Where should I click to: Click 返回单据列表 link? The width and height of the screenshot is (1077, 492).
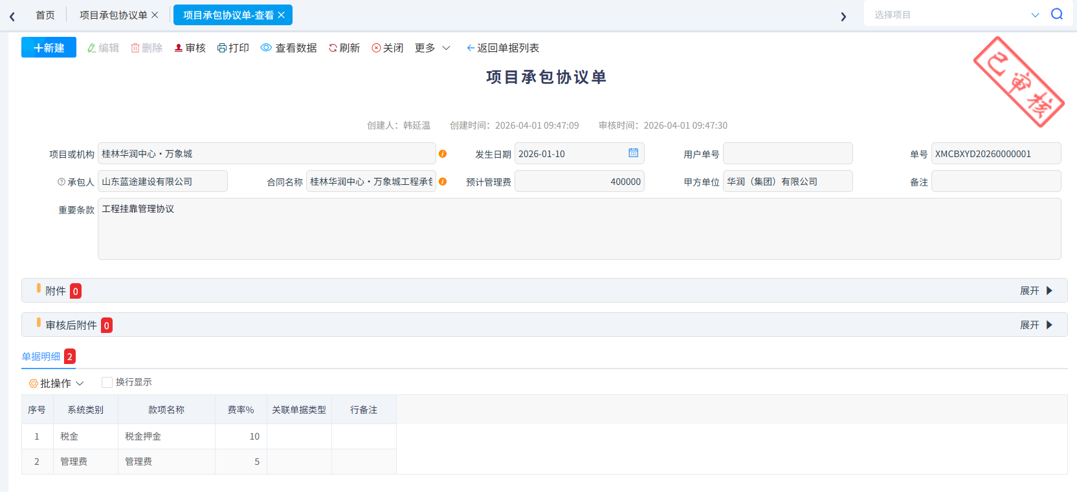tap(503, 48)
